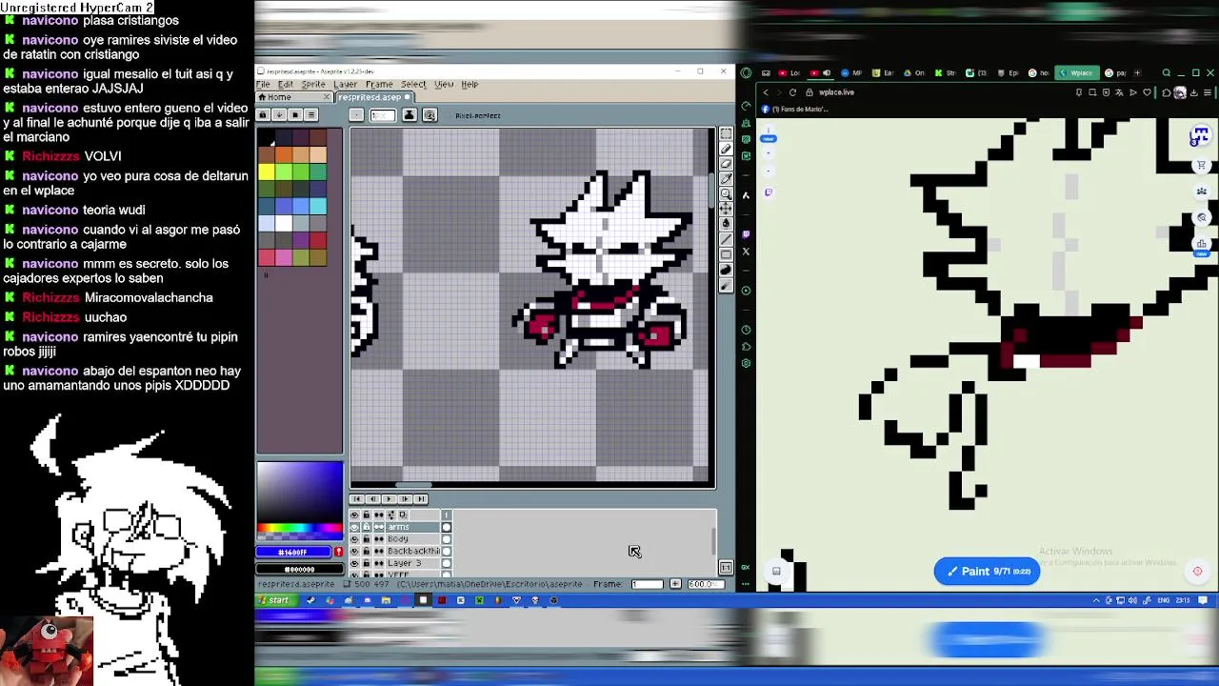Adjust the rainbow hue slider
Image resolution: width=1219 pixels, height=686 pixels.
(299, 529)
